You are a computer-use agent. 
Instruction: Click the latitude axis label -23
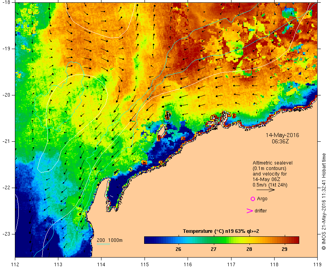6,234
